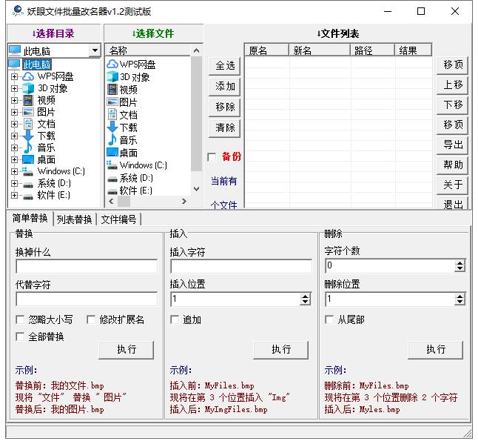
Task: Select the 音乐 note icon in file list
Action: coord(112,140)
